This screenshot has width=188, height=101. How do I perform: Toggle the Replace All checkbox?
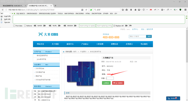click(114, 26)
